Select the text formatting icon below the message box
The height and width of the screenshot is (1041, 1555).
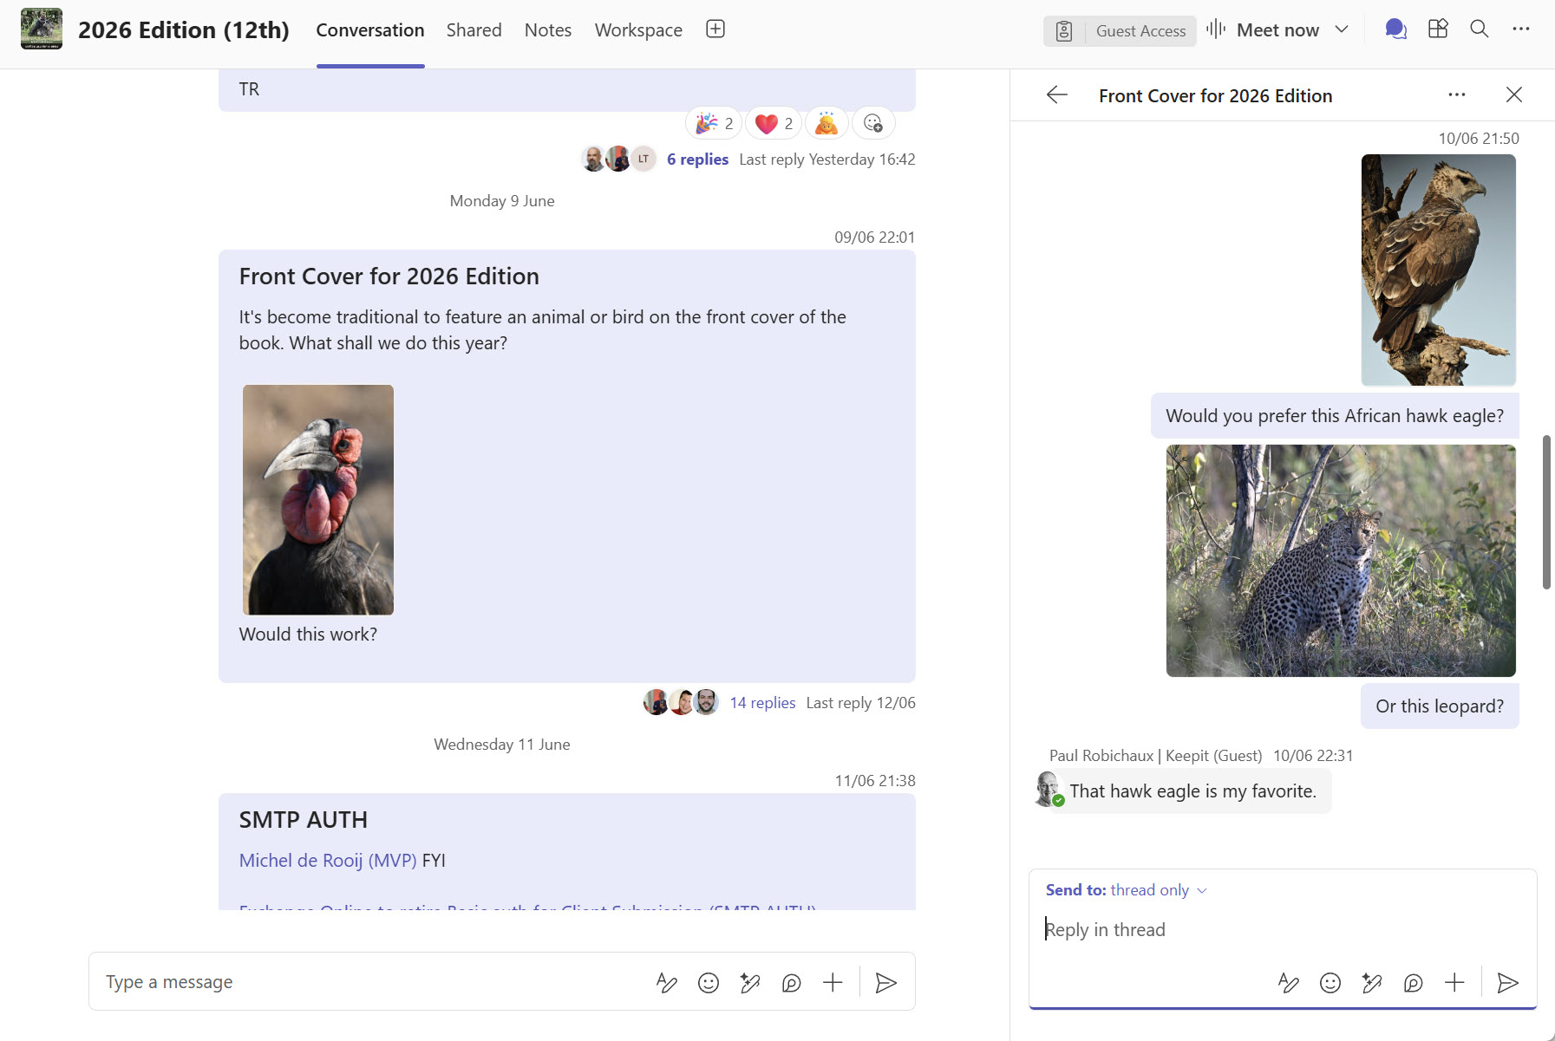[666, 982]
